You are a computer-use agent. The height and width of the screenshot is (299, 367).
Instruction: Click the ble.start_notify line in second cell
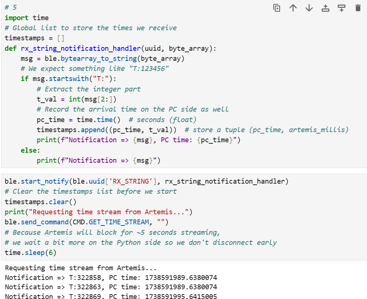[x=146, y=181]
